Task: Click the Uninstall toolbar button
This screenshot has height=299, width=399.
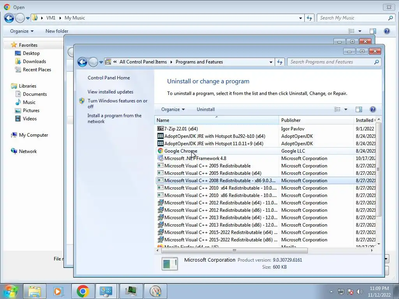Action: 206,109
